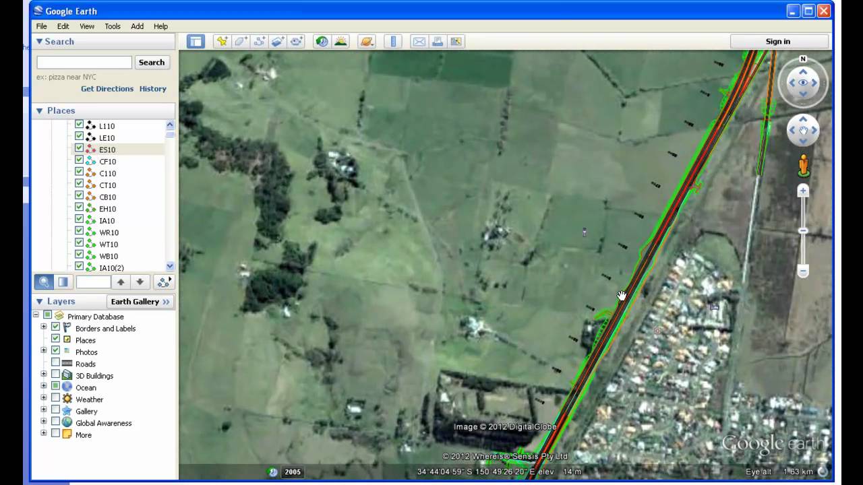Zoom out with the minus button
Viewport: 863px width, 485px height.
pyautogui.click(x=803, y=271)
